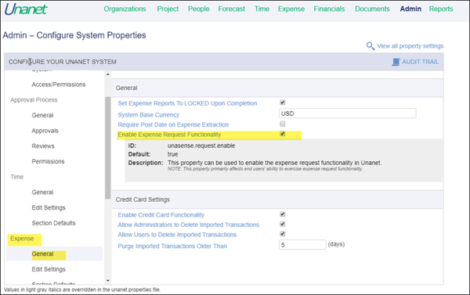
Task: Click the sidebar scroll up arrow
Action: click(x=108, y=74)
